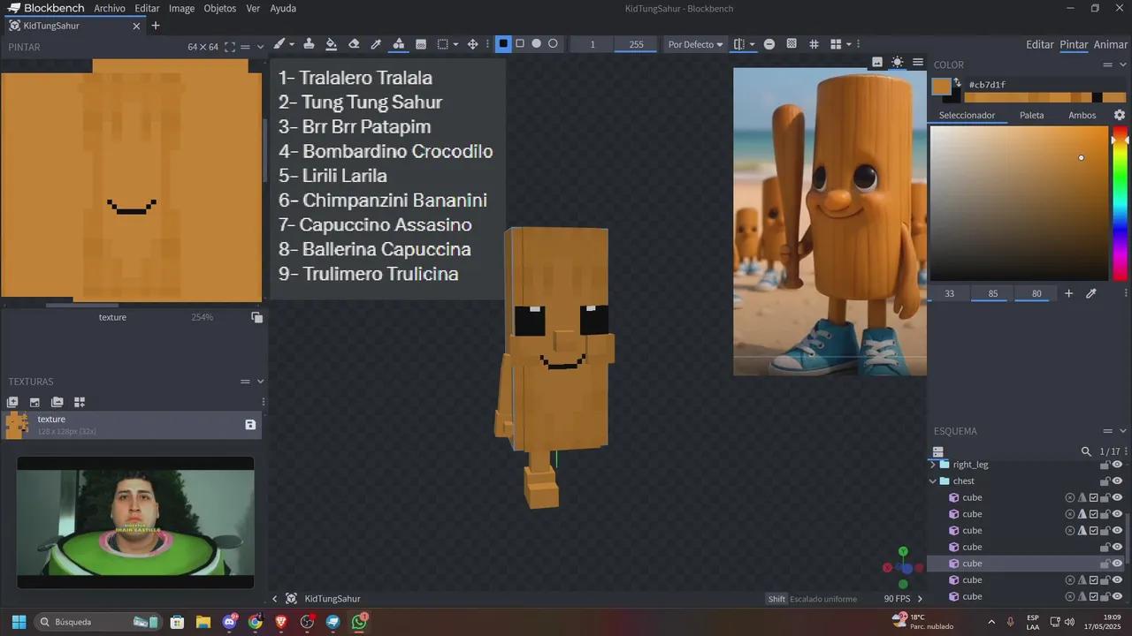Image resolution: width=1132 pixels, height=636 pixels.
Task: Click the #cb7d1f color swatch
Action: point(943,85)
